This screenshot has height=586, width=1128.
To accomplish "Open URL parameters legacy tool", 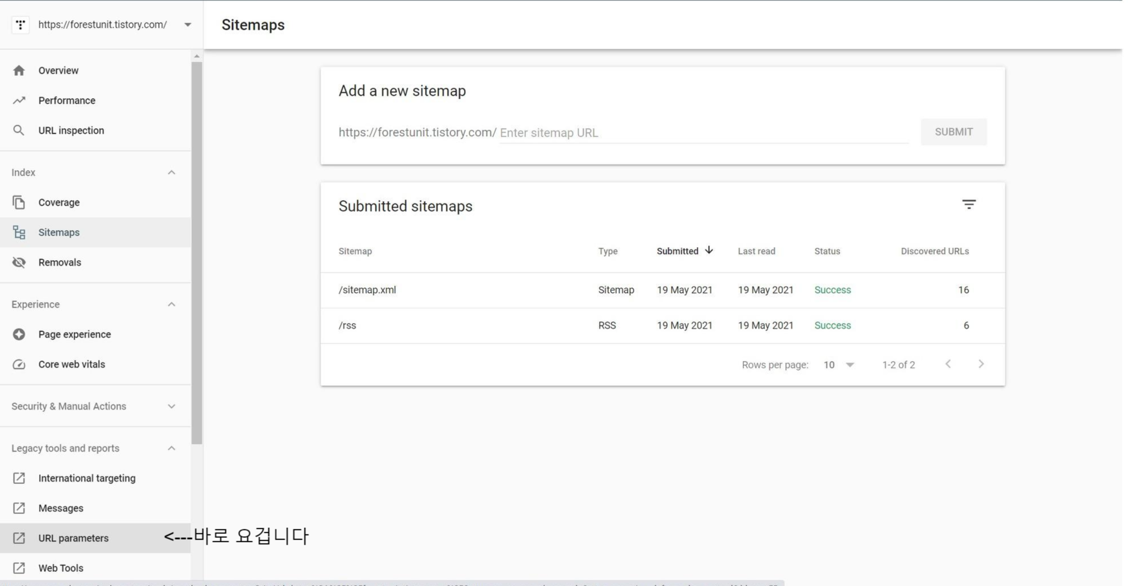I will tap(95, 538).
